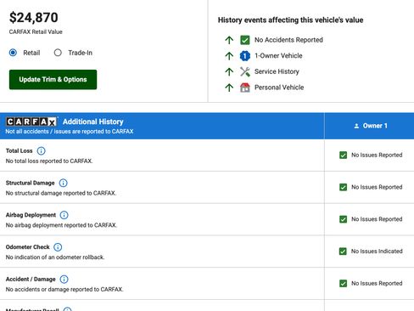
Task: Select the Owner 1 column header
Action: tap(369, 126)
